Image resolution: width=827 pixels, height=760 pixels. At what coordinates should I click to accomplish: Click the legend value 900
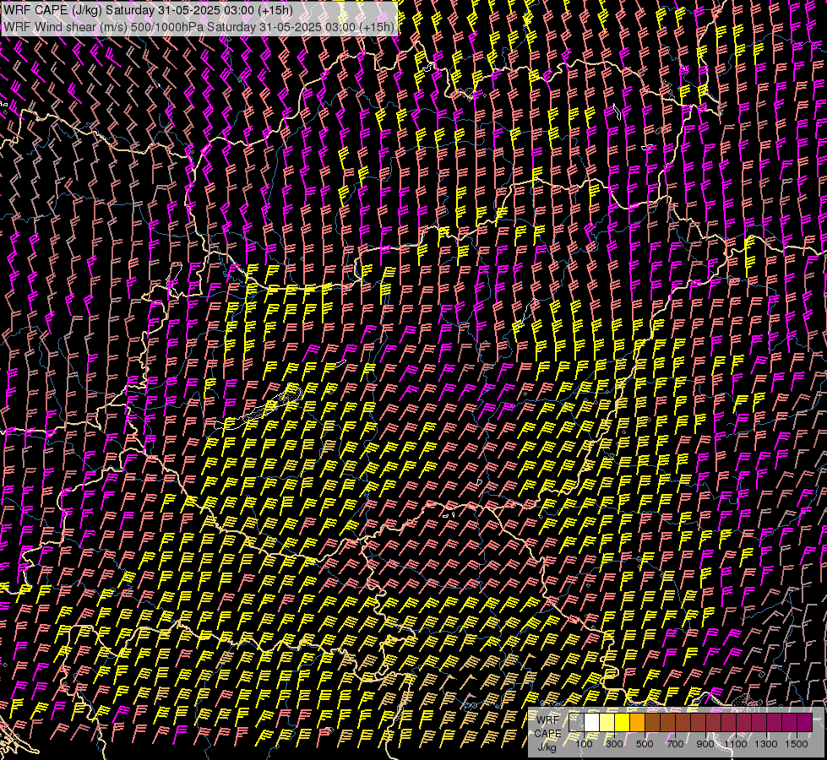(705, 744)
